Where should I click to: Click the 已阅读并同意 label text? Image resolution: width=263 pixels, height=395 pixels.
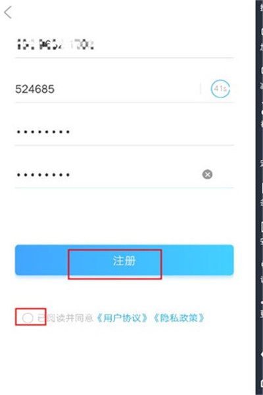[x=65, y=318]
